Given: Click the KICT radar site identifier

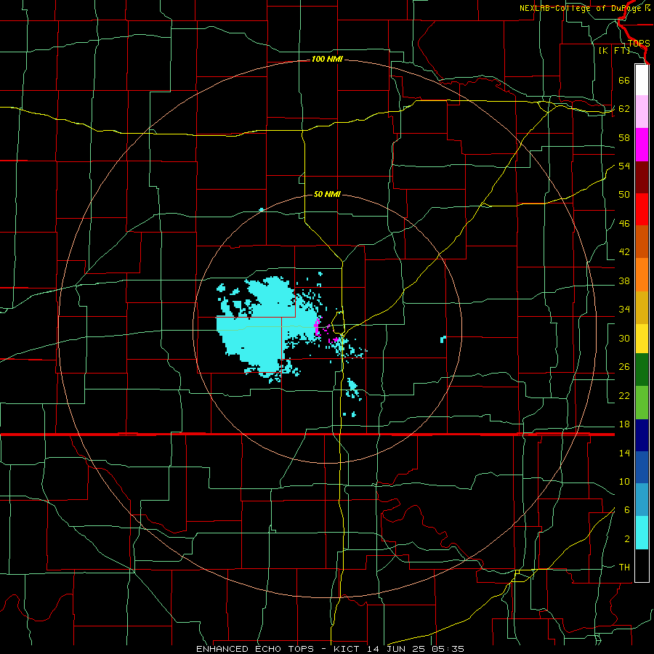Looking at the screenshot, I should [348, 649].
